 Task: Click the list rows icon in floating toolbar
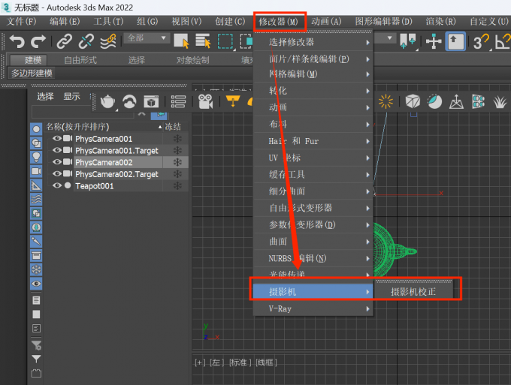click(x=178, y=101)
